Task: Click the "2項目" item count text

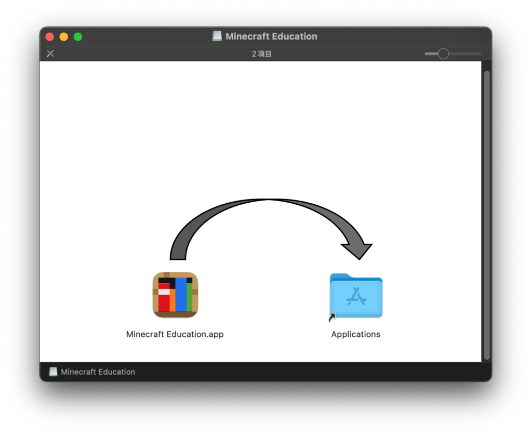Action: (262, 54)
